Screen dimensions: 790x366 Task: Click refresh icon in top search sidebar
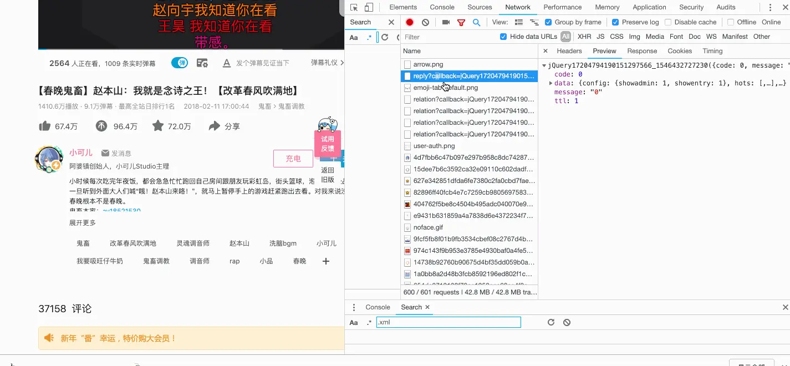385,37
